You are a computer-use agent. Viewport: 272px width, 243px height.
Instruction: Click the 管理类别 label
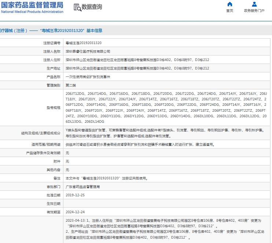pos(54,85)
